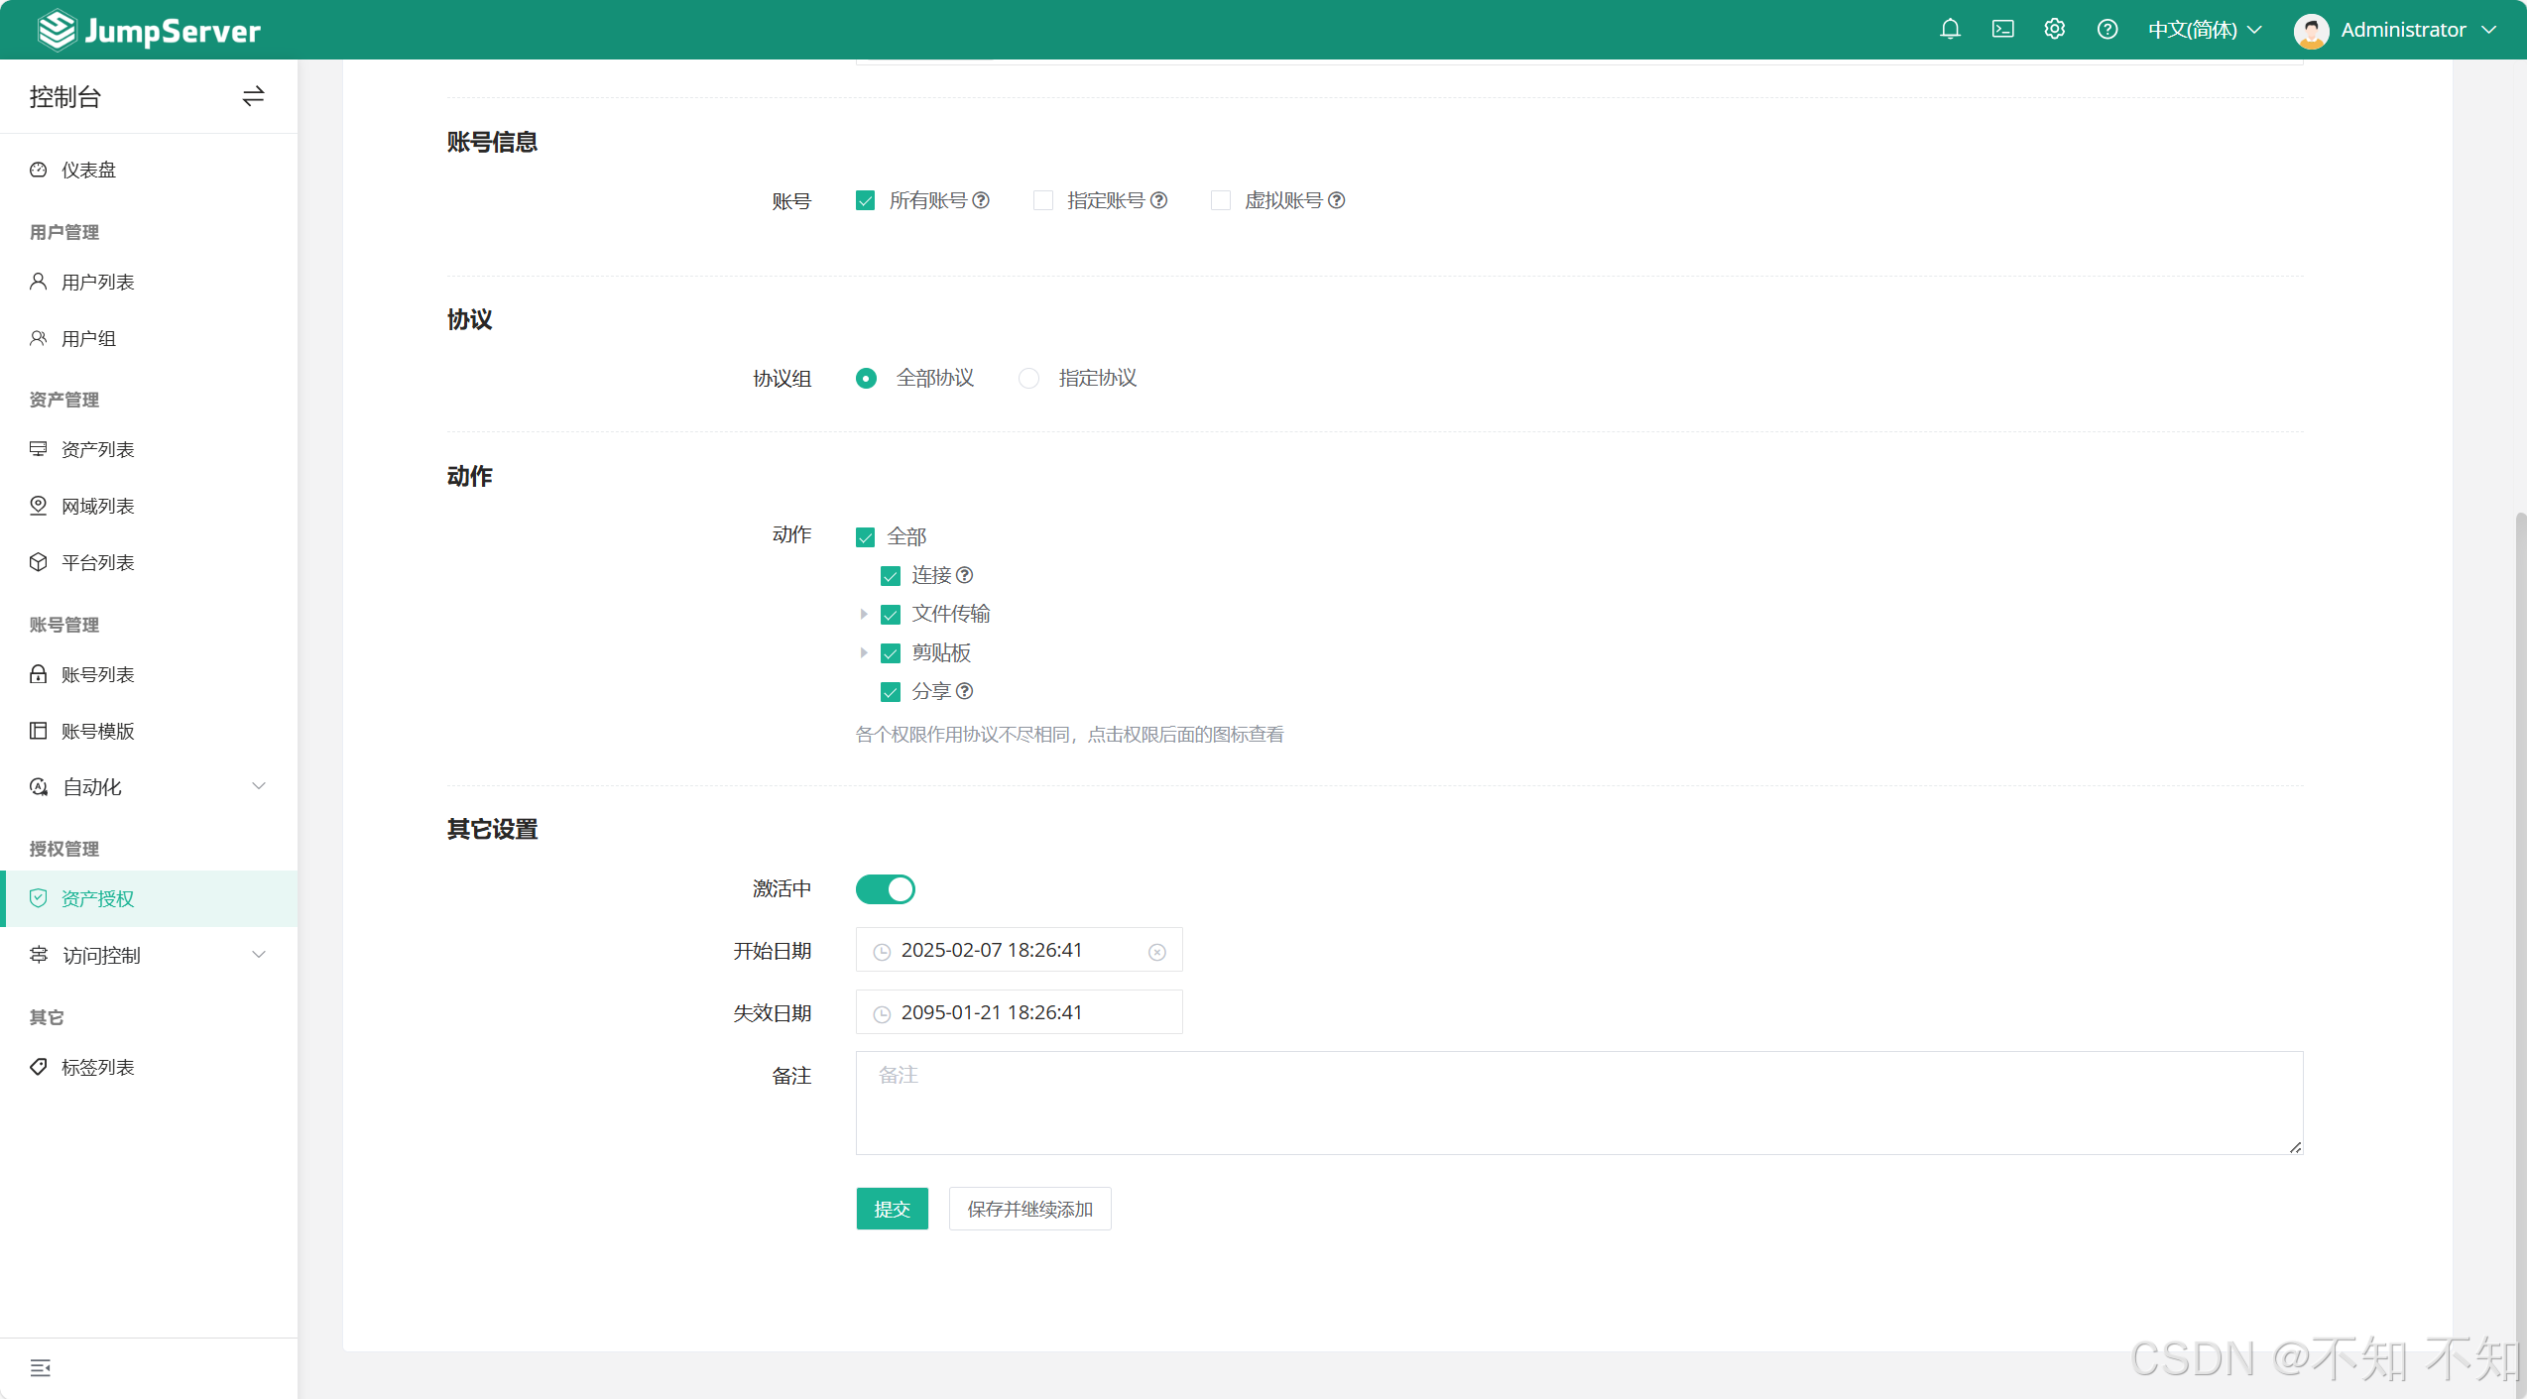Expand the 文件传输 tree node arrow
The width and height of the screenshot is (2527, 1399).
pos(864,615)
